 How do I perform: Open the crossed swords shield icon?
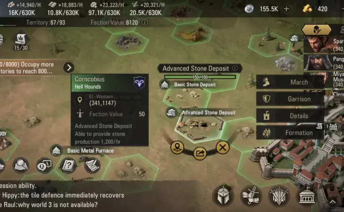pyautogui.click(x=279, y=196)
